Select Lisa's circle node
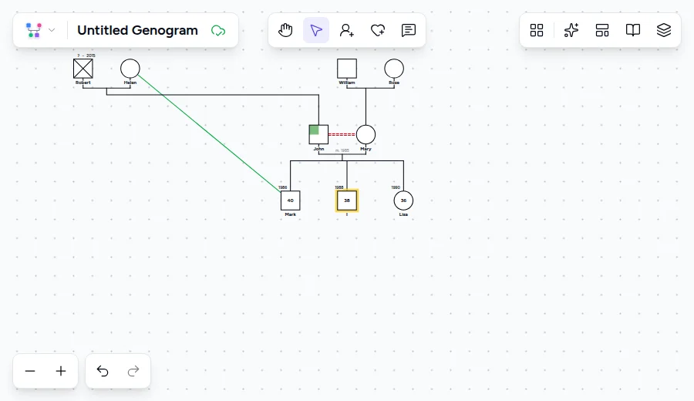Image resolution: width=694 pixels, height=401 pixels. (x=403, y=200)
